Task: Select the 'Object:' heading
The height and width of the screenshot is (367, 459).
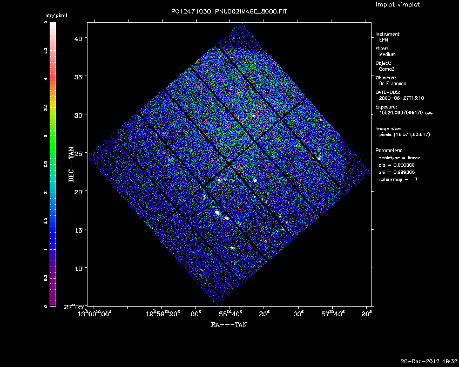Action: 383,63
